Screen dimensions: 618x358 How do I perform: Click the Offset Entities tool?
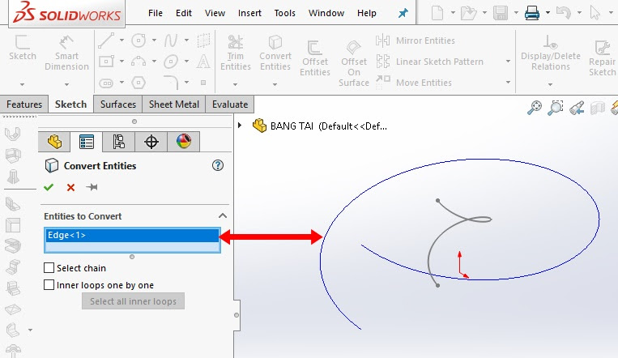[x=314, y=58]
